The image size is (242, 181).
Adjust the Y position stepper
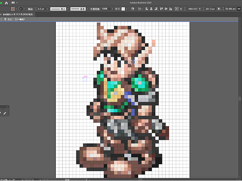click(203, 9)
